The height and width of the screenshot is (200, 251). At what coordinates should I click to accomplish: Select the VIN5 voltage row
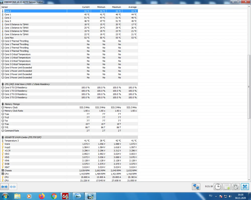[x=69, y=157]
